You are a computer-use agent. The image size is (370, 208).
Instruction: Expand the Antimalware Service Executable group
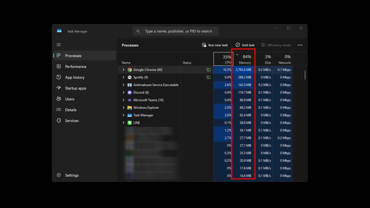123,85
